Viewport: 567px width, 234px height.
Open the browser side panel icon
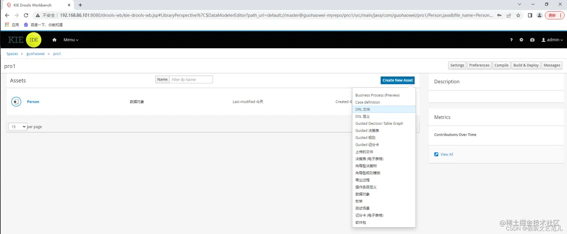pyautogui.click(x=530, y=15)
